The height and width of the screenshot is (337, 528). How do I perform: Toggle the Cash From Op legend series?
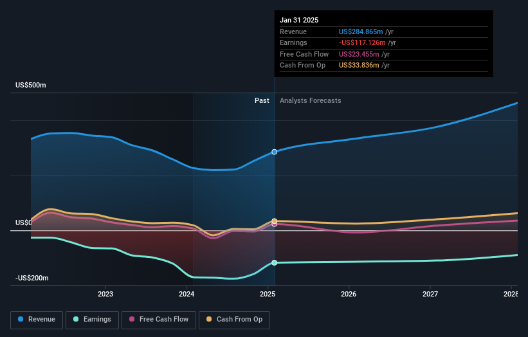click(234, 320)
